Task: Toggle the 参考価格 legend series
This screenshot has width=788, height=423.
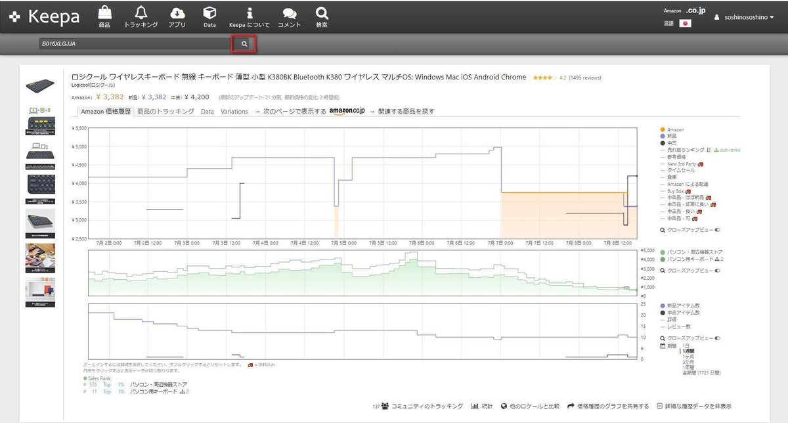Action: pos(674,157)
